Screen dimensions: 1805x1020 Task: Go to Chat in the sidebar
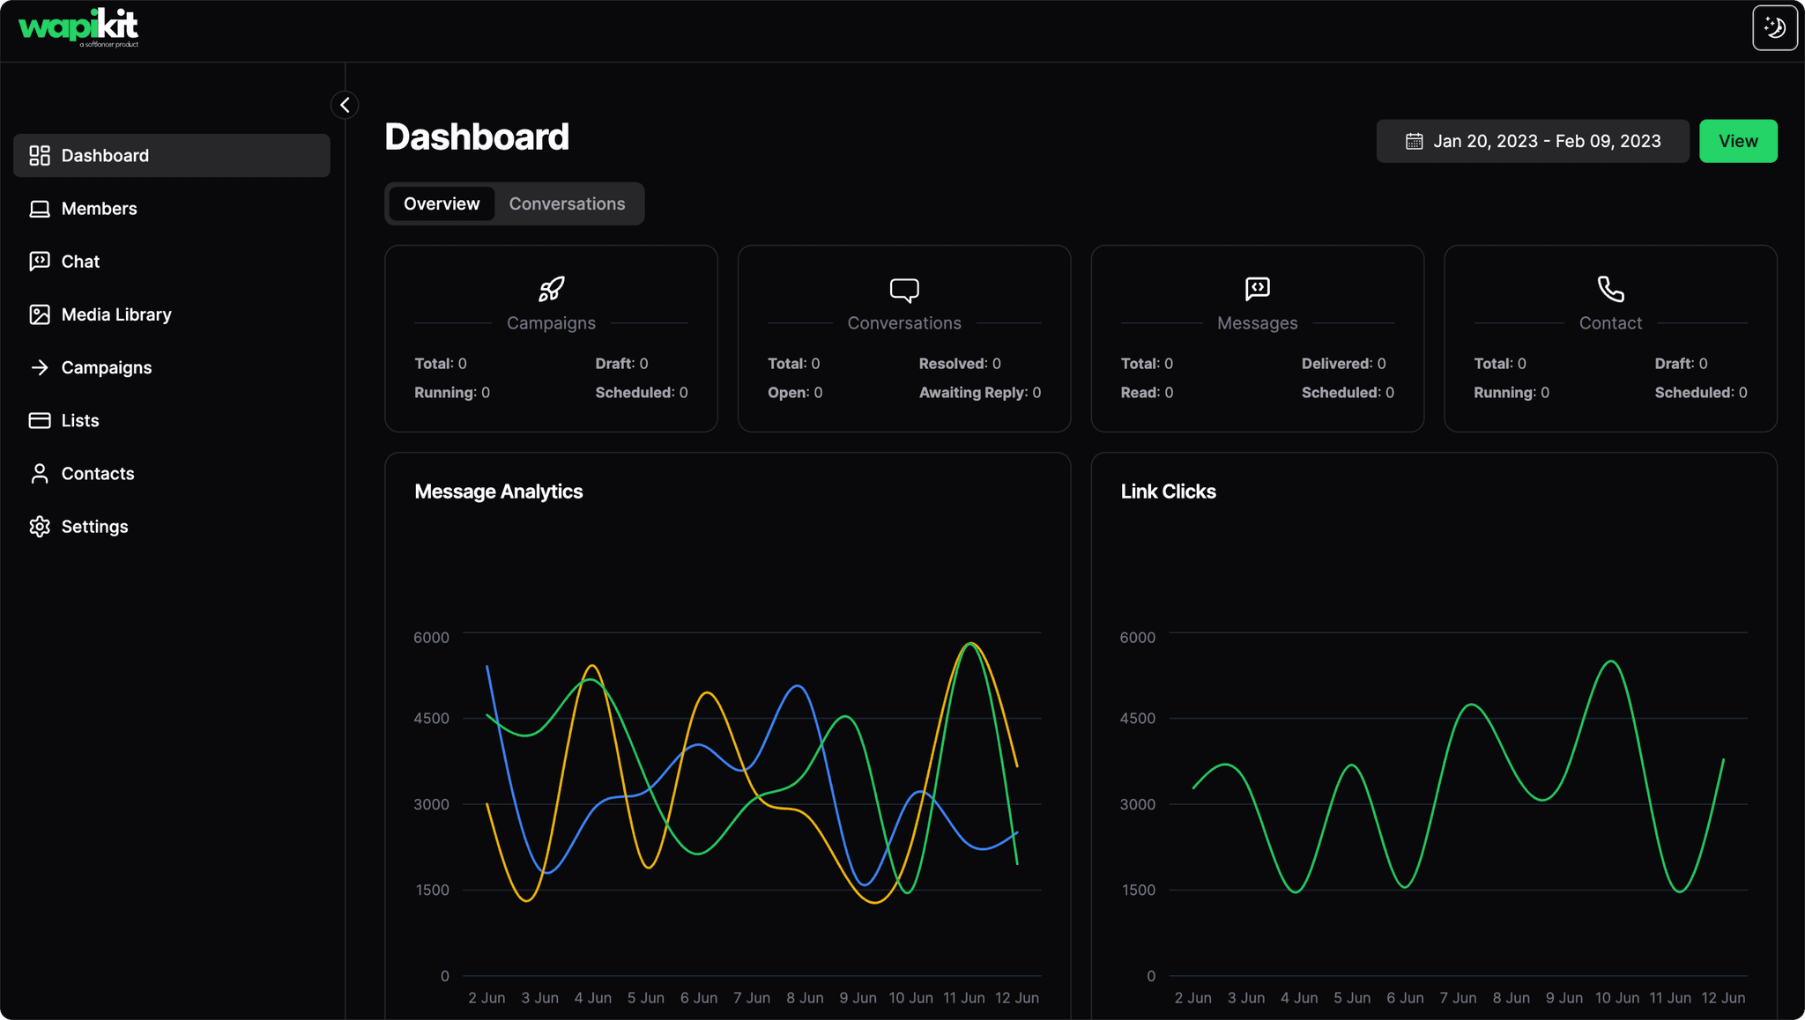pyautogui.click(x=172, y=262)
